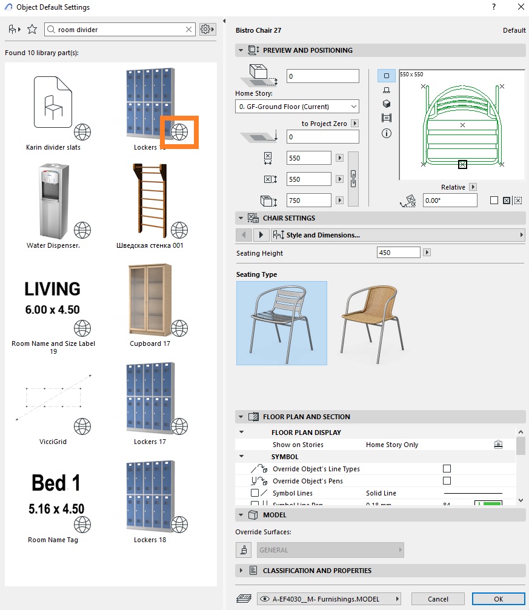Click globe icon on Room Name Tag
The image size is (529, 610).
[82, 525]
